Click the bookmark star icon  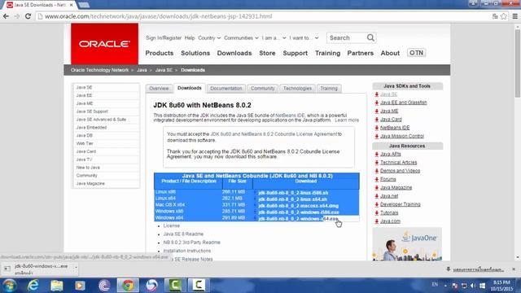click(504, 16)
